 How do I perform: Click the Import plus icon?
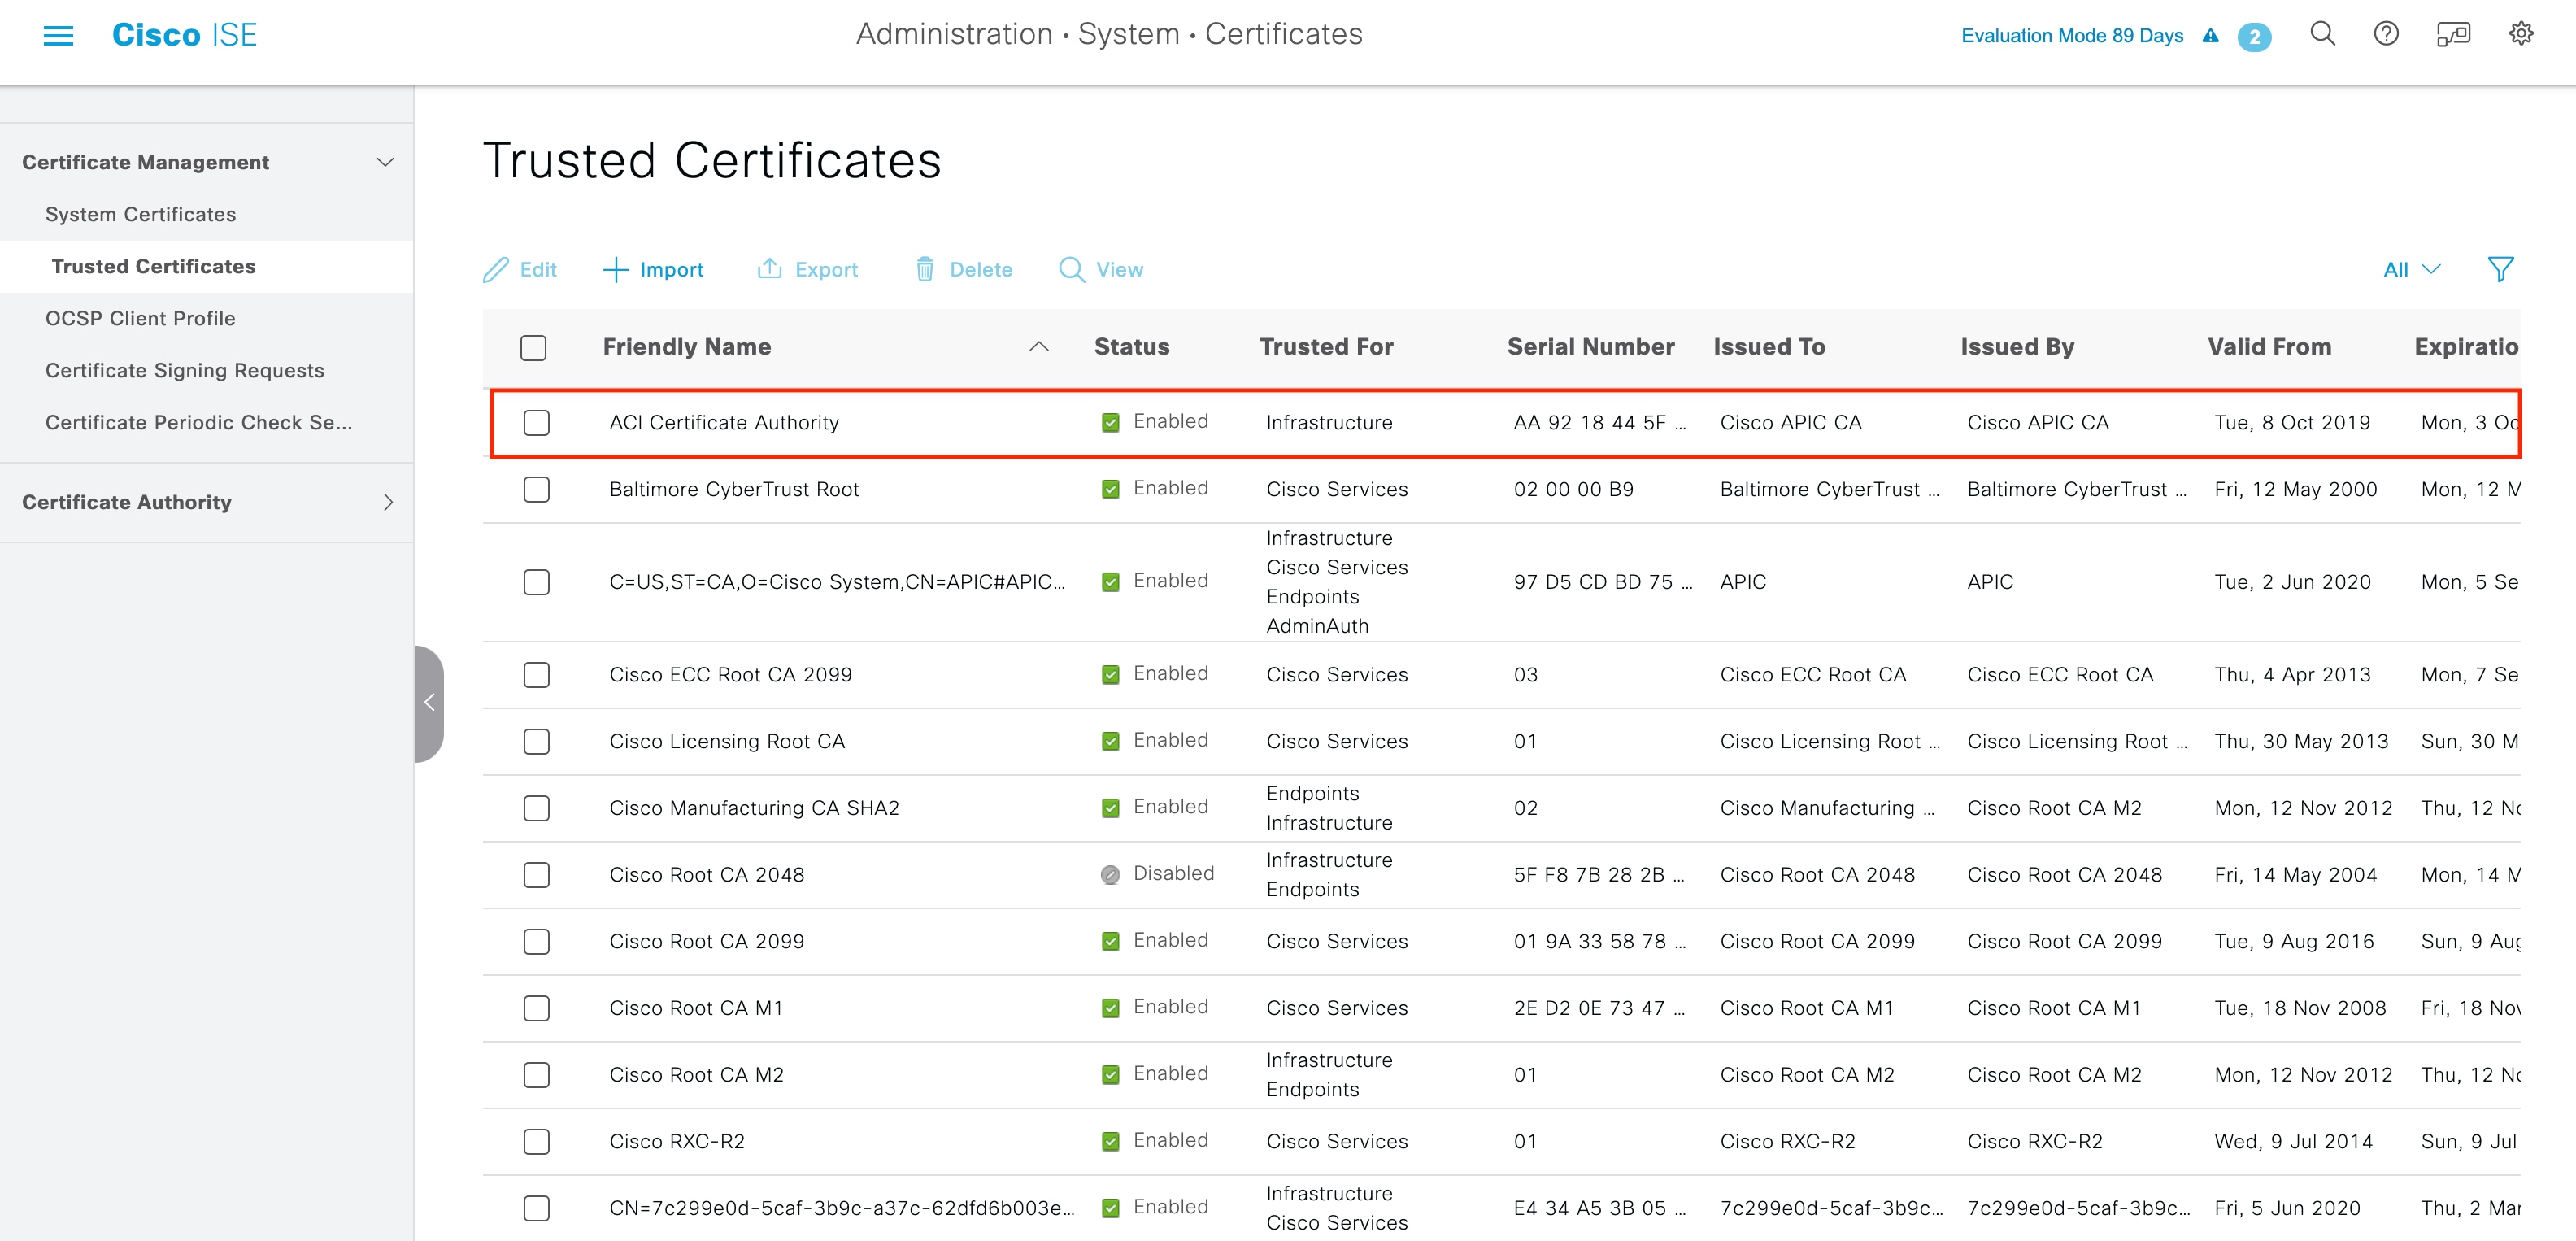tap(616, 269)
